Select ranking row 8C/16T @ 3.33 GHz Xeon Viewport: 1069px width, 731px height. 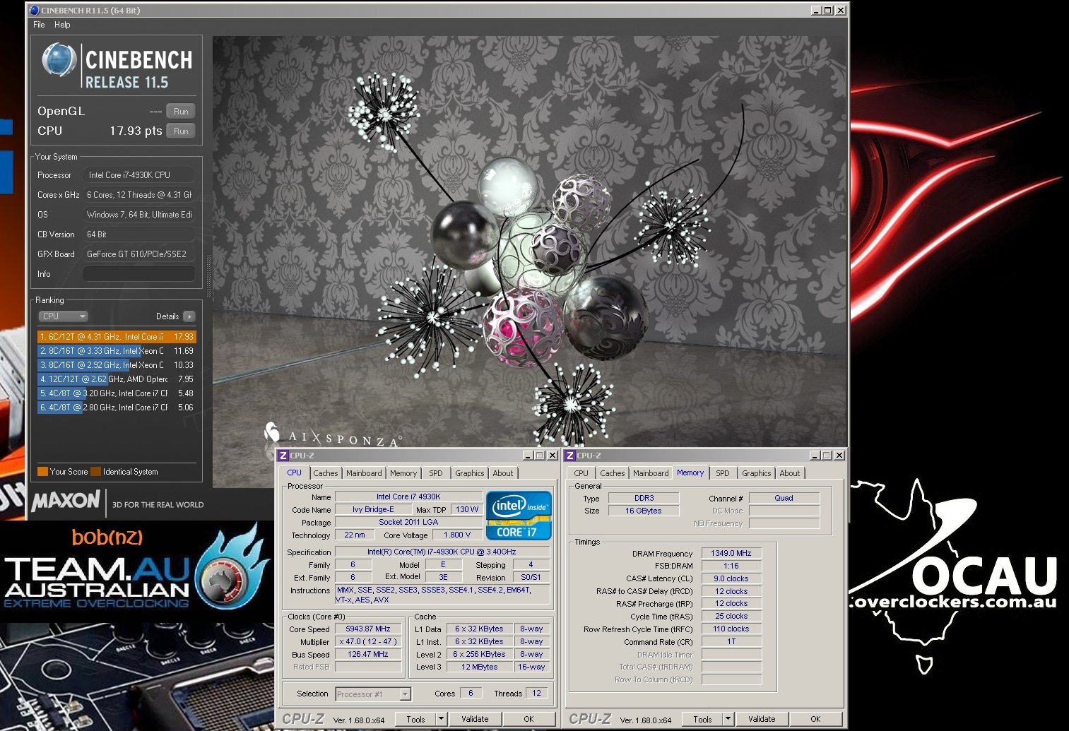point(117,351)
